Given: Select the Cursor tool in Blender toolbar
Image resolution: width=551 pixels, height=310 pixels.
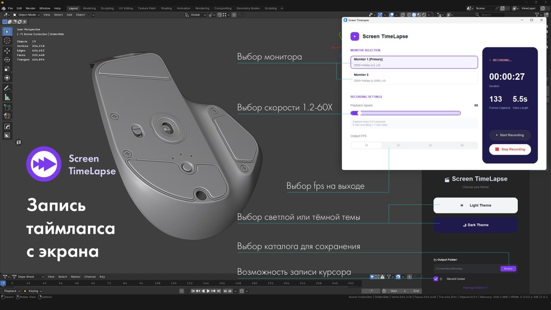Looking at the screenshot, I should click(7, 41).
